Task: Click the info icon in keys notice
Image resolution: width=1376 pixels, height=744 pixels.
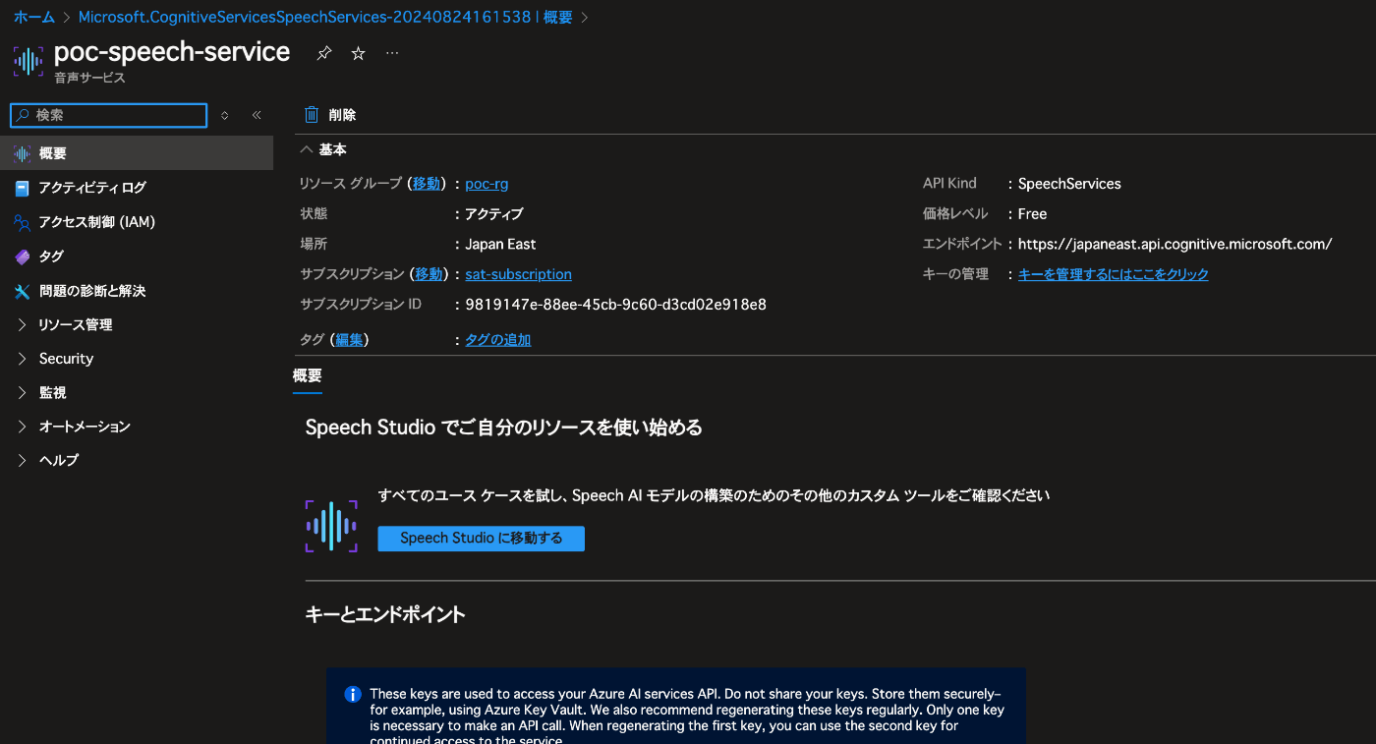Action: (353, 694)
